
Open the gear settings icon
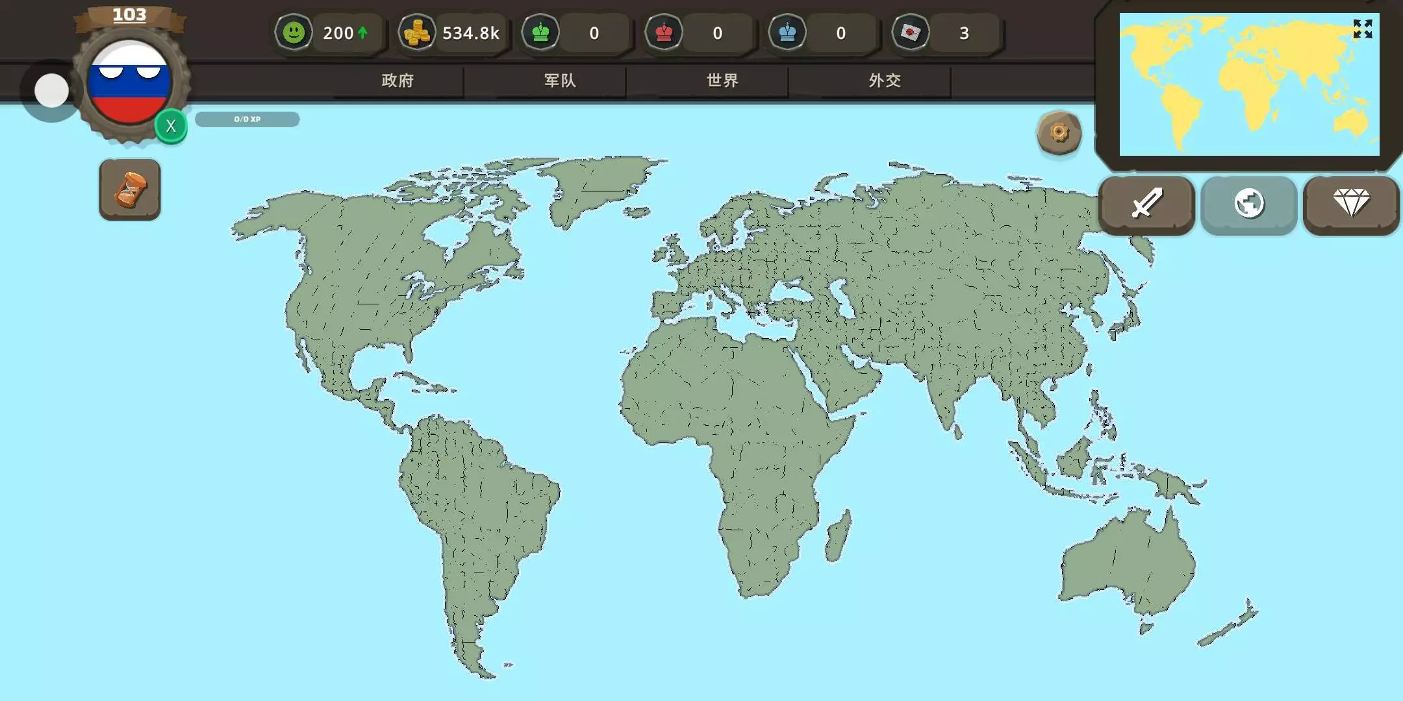click(1059, 132)
